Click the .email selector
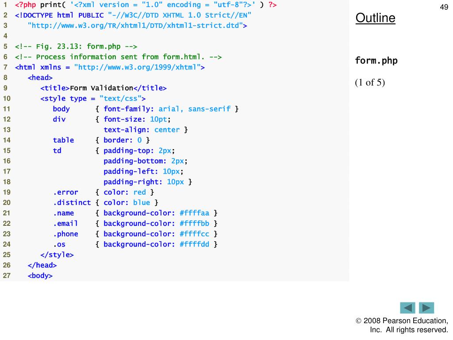Image resolution: width=453 pixels, height=340 pixels. click(x=65, y=224)
